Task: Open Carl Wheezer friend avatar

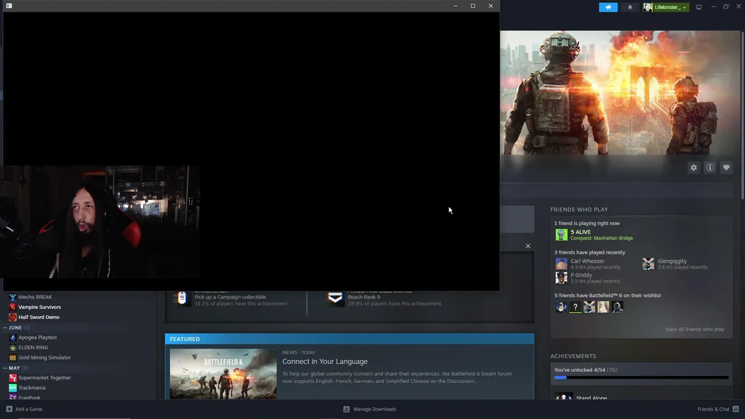Action: (x=561, y=264)
